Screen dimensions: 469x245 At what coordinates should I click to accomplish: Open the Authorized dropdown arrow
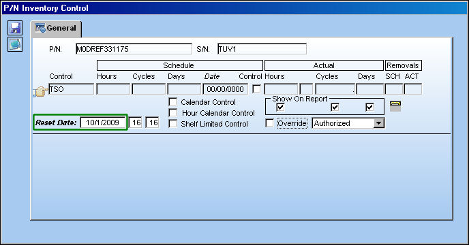pos(378,123)
